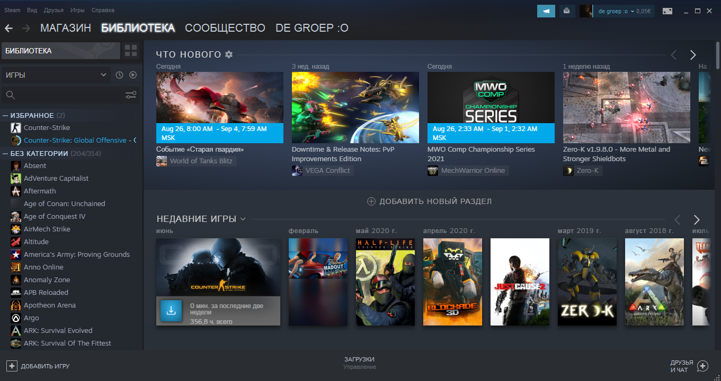721x381 pixels.
Task: Toggle ready-to-play filter icon
Action: click(x=133, y=75)
